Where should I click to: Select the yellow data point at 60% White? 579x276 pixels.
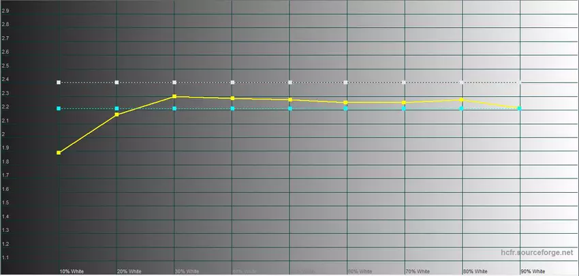tap(346, 102)
